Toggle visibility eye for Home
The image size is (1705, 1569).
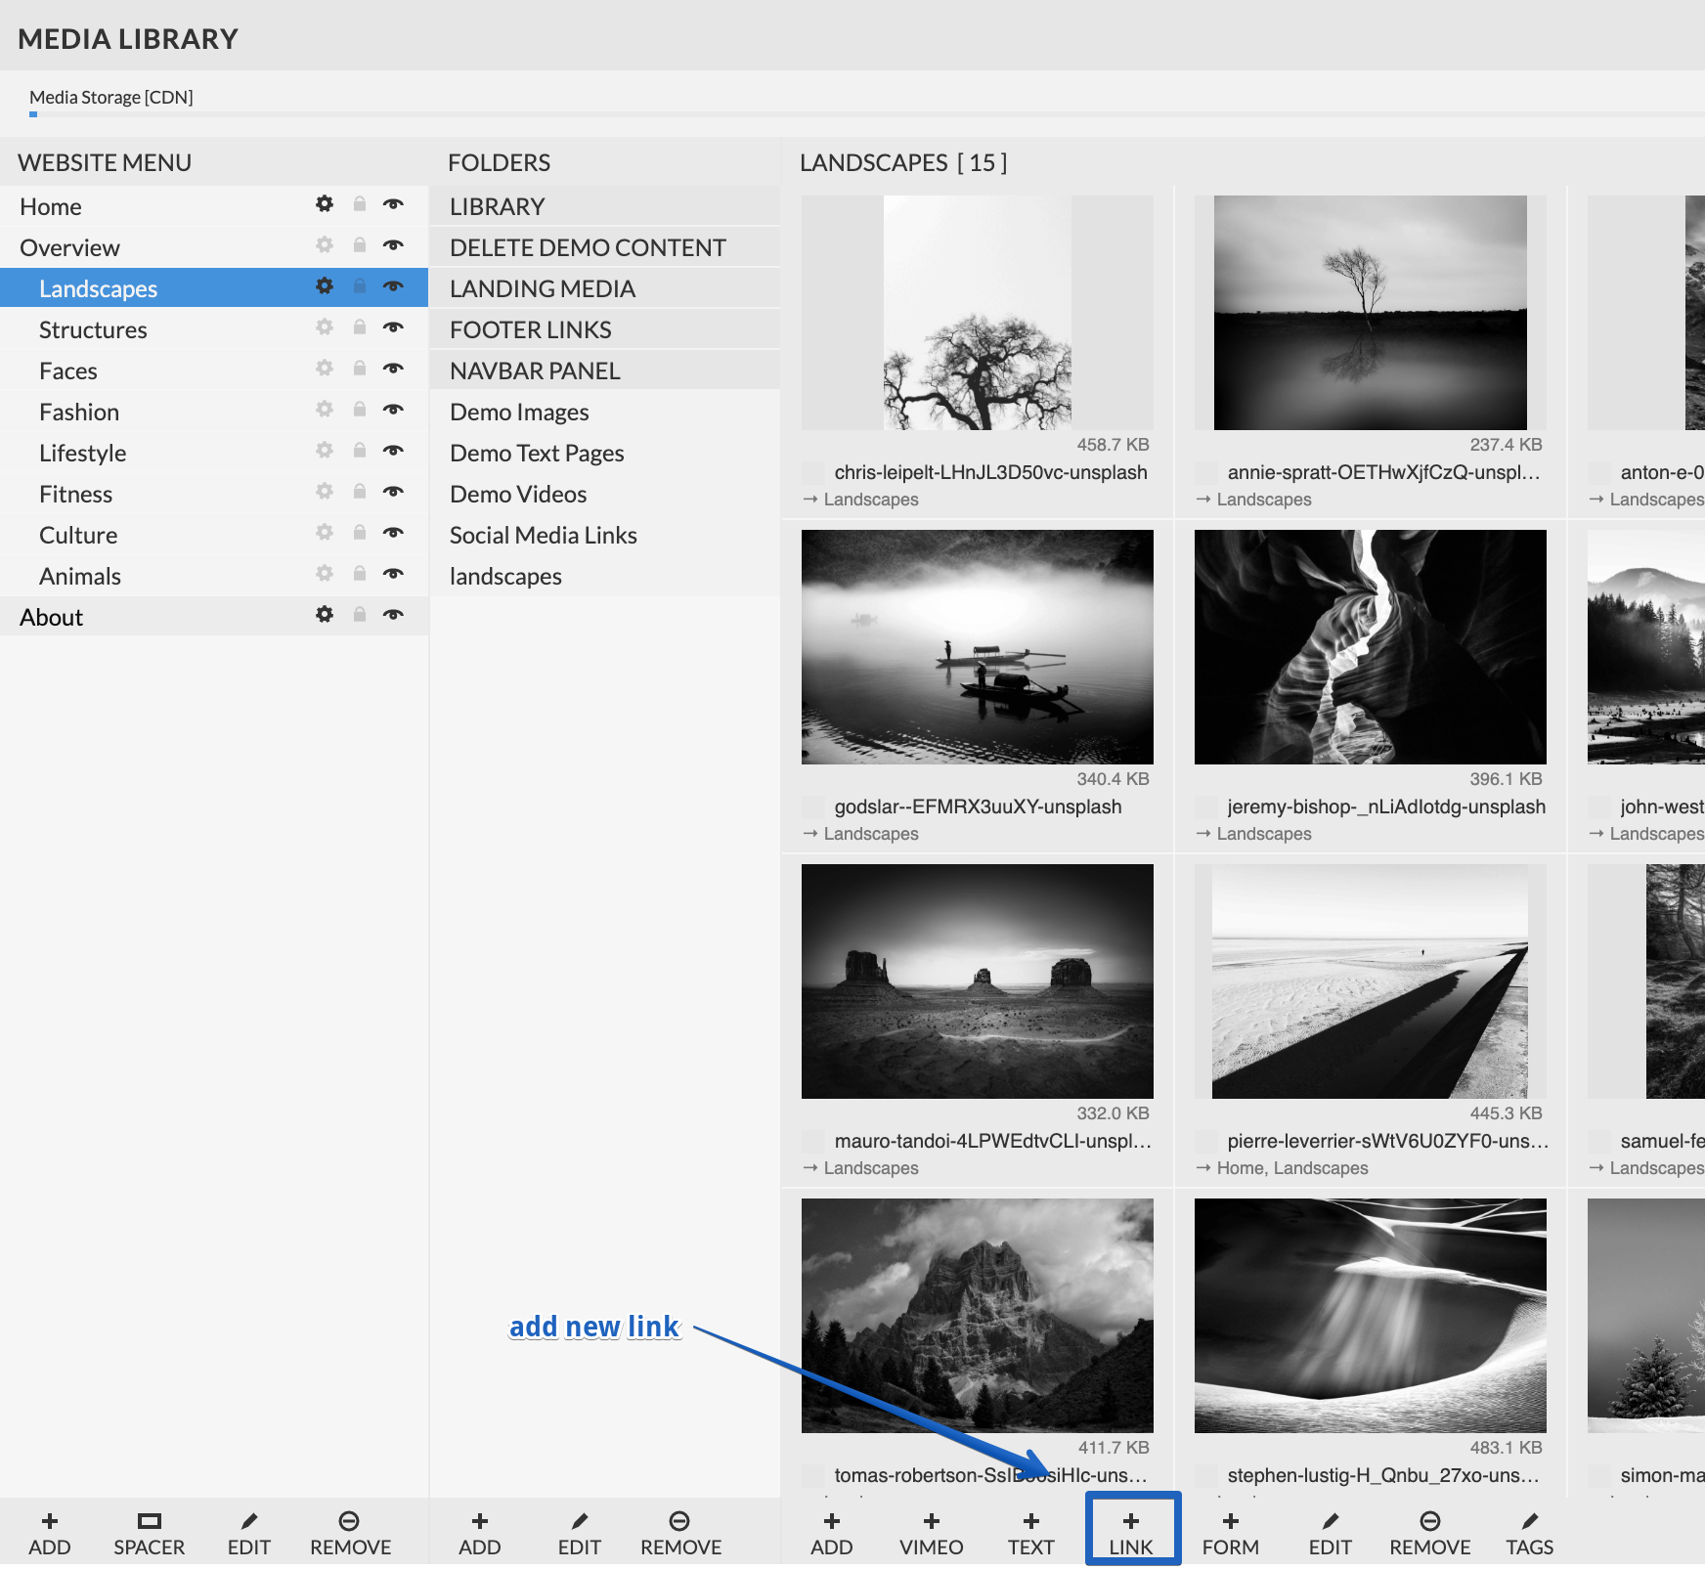(x=393, y=204)
